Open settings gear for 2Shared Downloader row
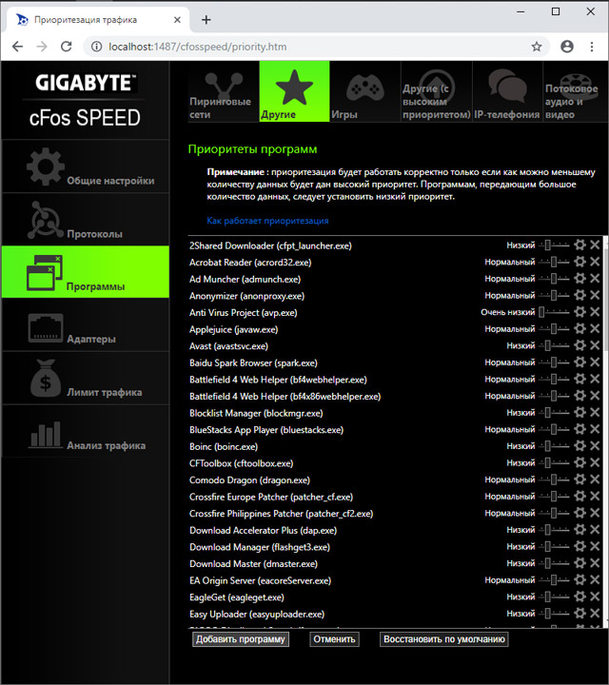The image size is (609, 685). [x=580, y=245]
